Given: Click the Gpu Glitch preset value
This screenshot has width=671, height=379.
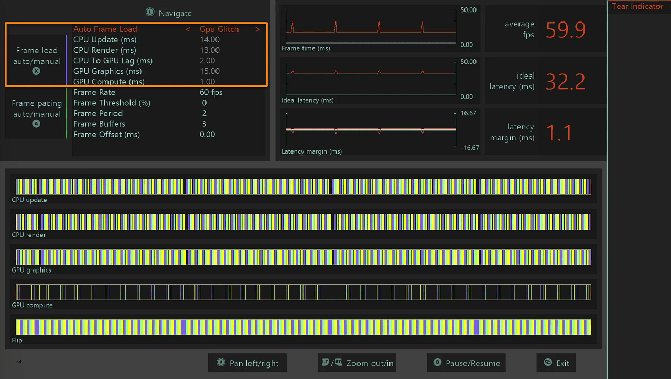Looking at the screenshot, I should click(219, 29).
